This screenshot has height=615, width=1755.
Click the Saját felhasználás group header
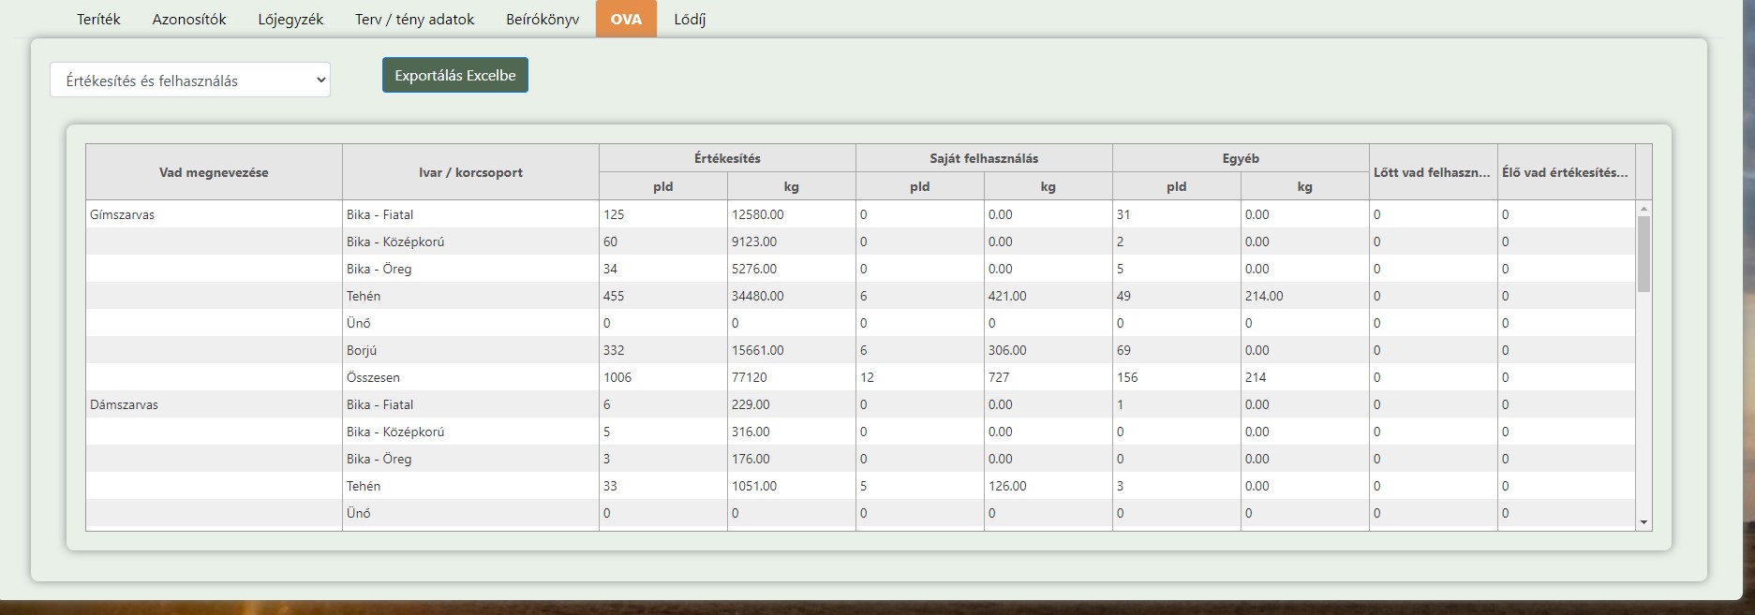pos(984,158)
